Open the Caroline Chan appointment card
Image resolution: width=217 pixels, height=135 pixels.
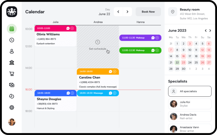click(x=97, y=80)
